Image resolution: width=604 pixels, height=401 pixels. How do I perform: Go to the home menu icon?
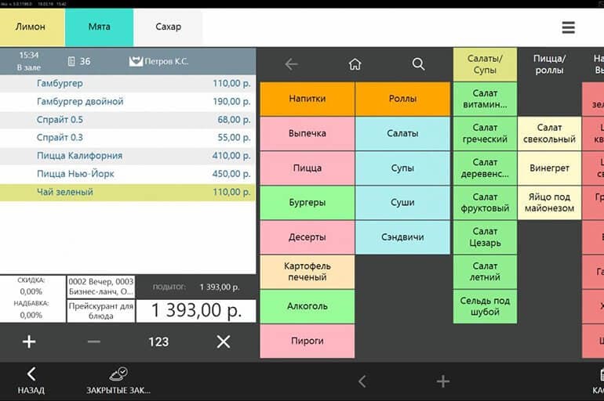(x=355, y=64)
